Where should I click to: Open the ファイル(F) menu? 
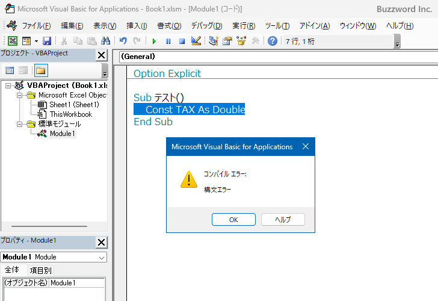tap(36, 26)
